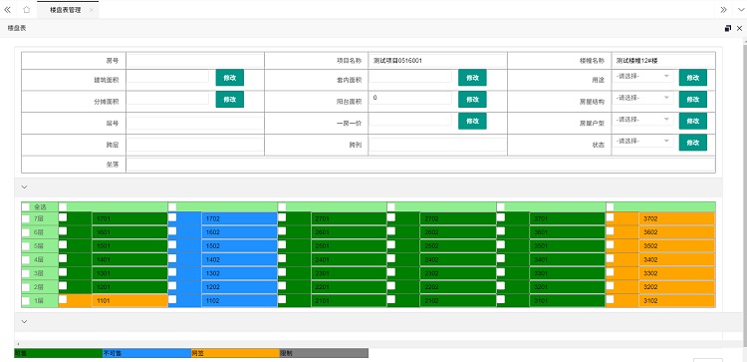The height and width of the screenshot is (362, 747).
Task: Switch to the 楼盘表管理 tab
Action: tap(66, 10)
